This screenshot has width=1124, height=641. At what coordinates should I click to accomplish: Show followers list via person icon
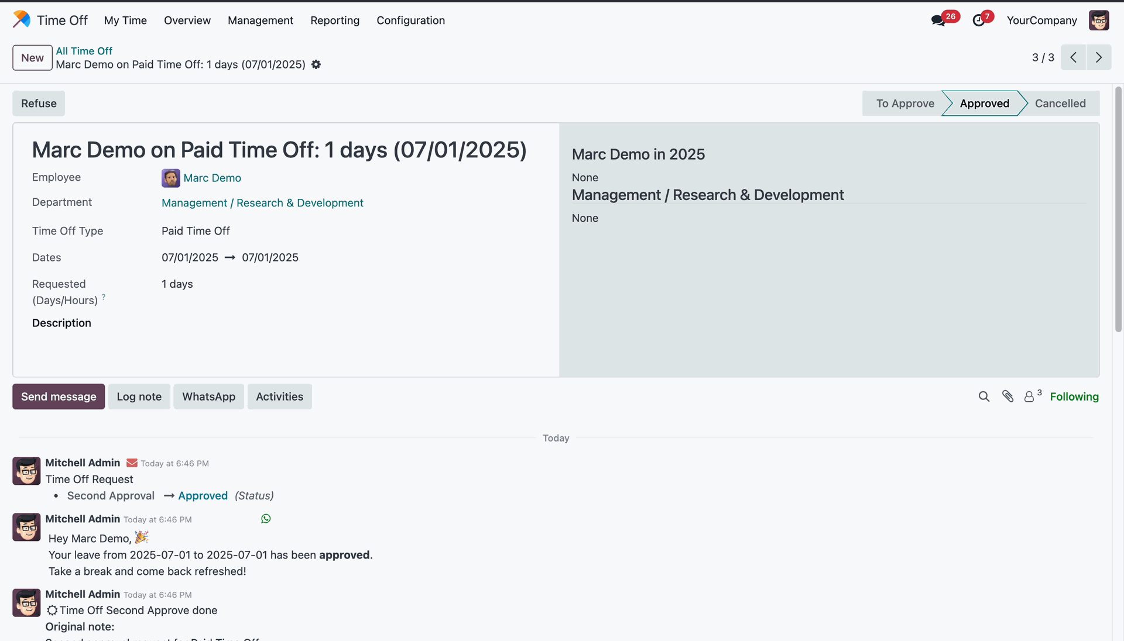(x=1029, y=397)
